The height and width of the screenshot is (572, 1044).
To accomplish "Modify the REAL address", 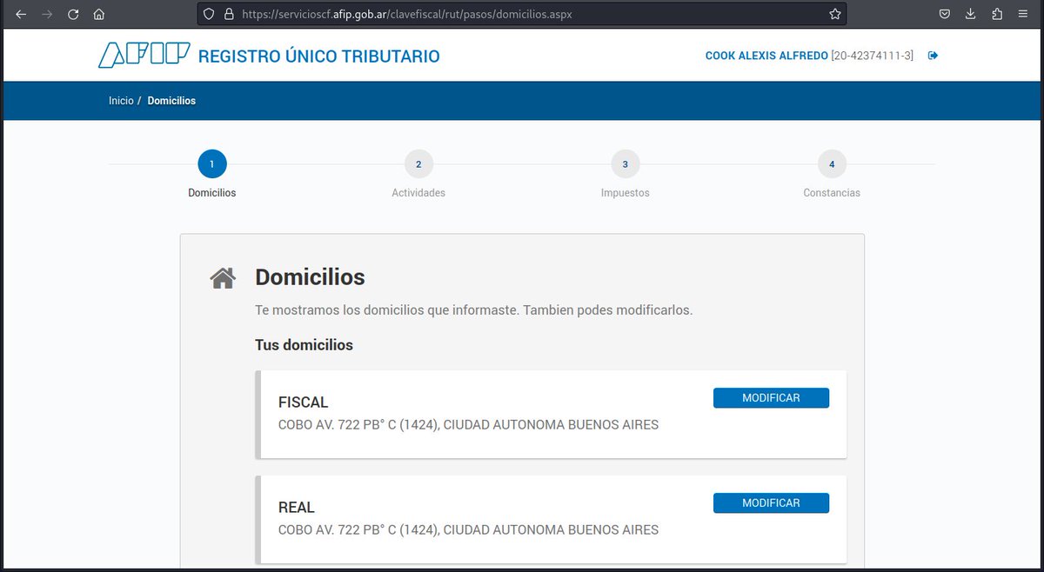I will 771,503.
